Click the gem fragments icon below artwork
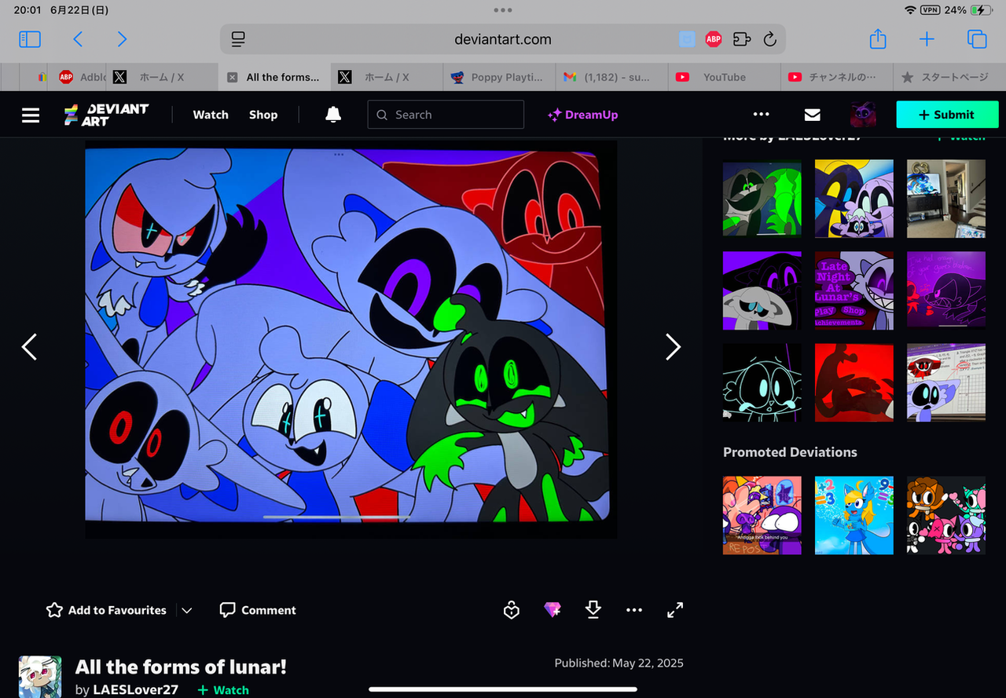 pyautogui.click(x=553, y=609)
